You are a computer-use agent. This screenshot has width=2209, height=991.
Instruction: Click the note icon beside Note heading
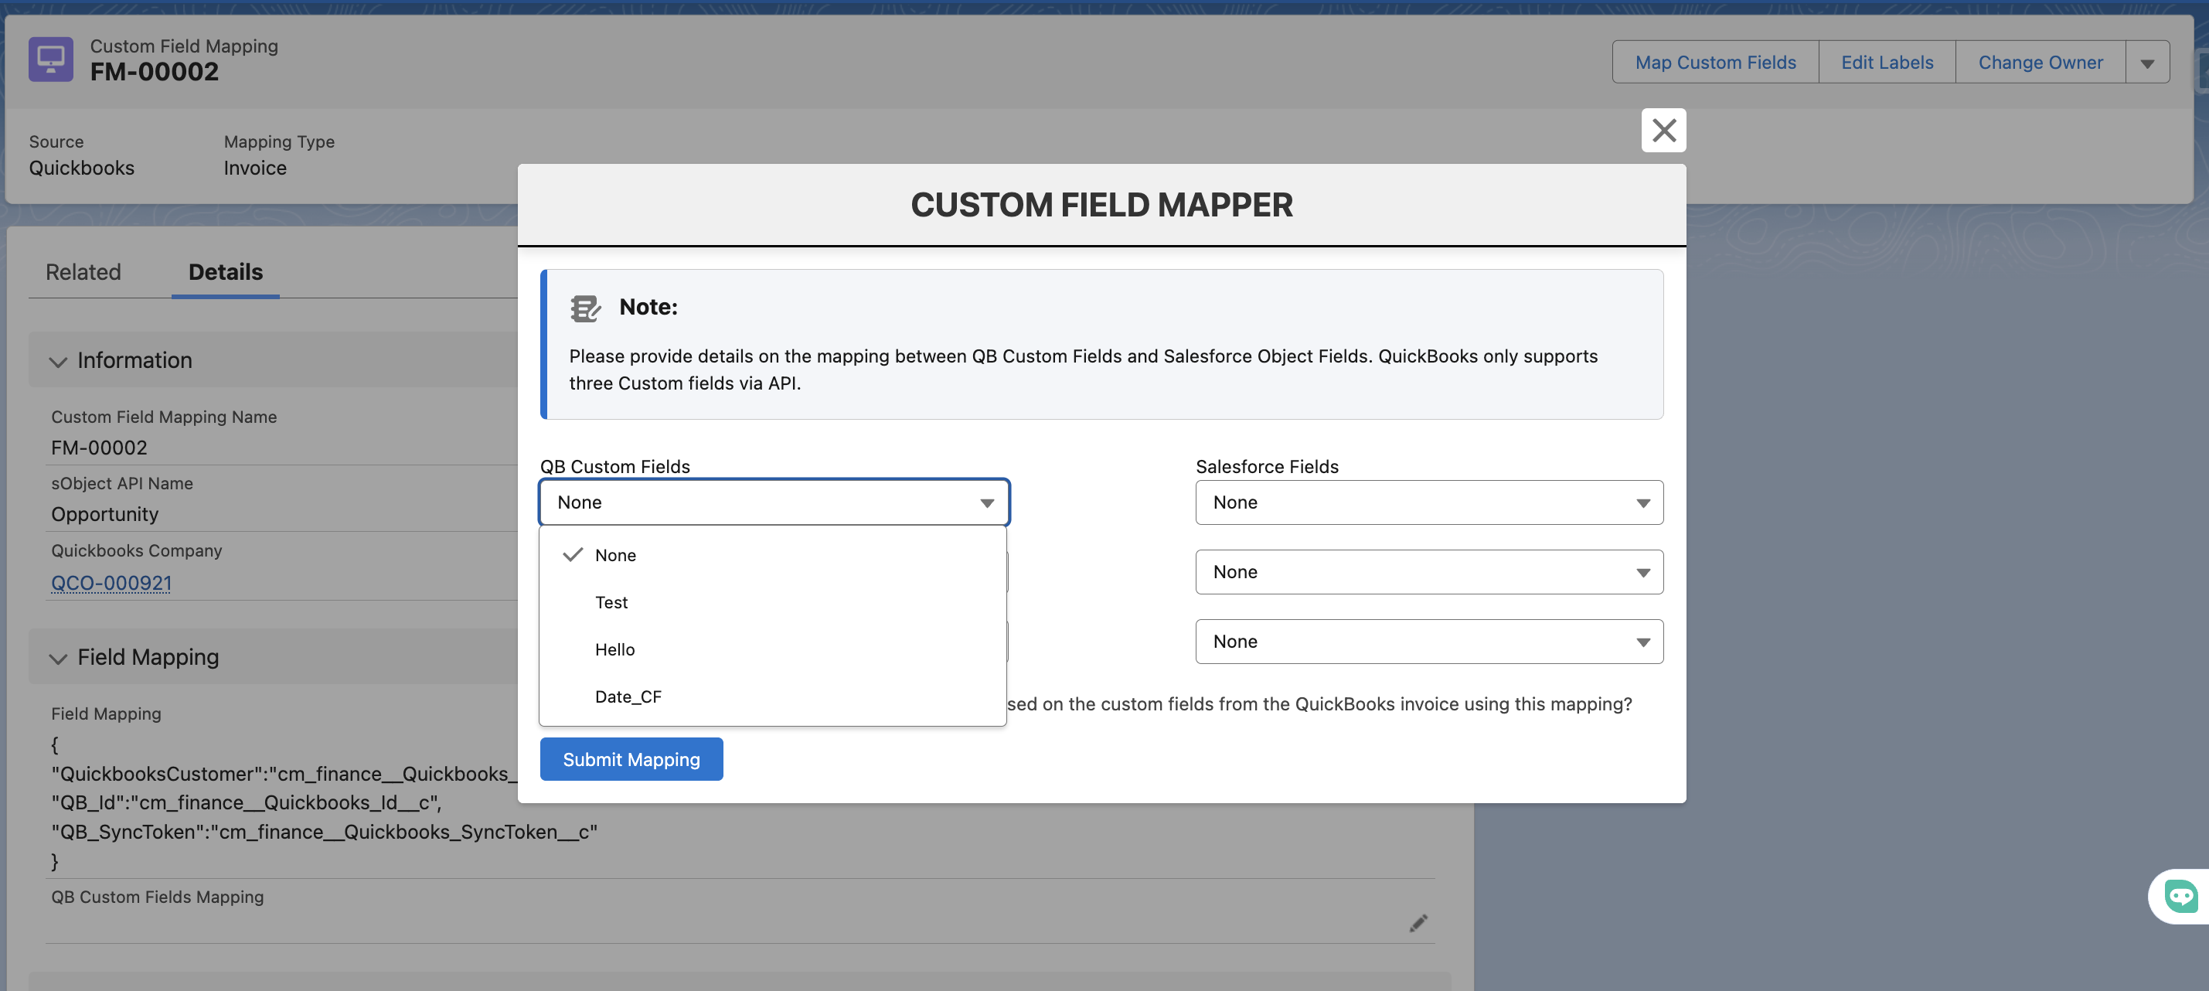(x=586, y=308)
